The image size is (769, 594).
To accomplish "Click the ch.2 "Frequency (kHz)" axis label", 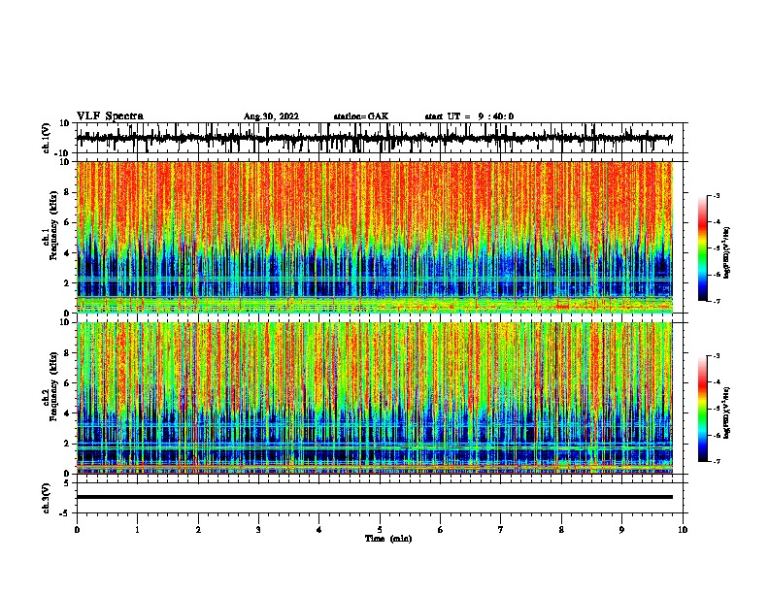I will point(54,386).
